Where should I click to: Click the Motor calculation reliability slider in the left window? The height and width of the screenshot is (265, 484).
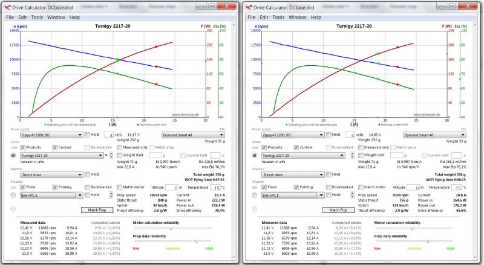coord(172,229)
